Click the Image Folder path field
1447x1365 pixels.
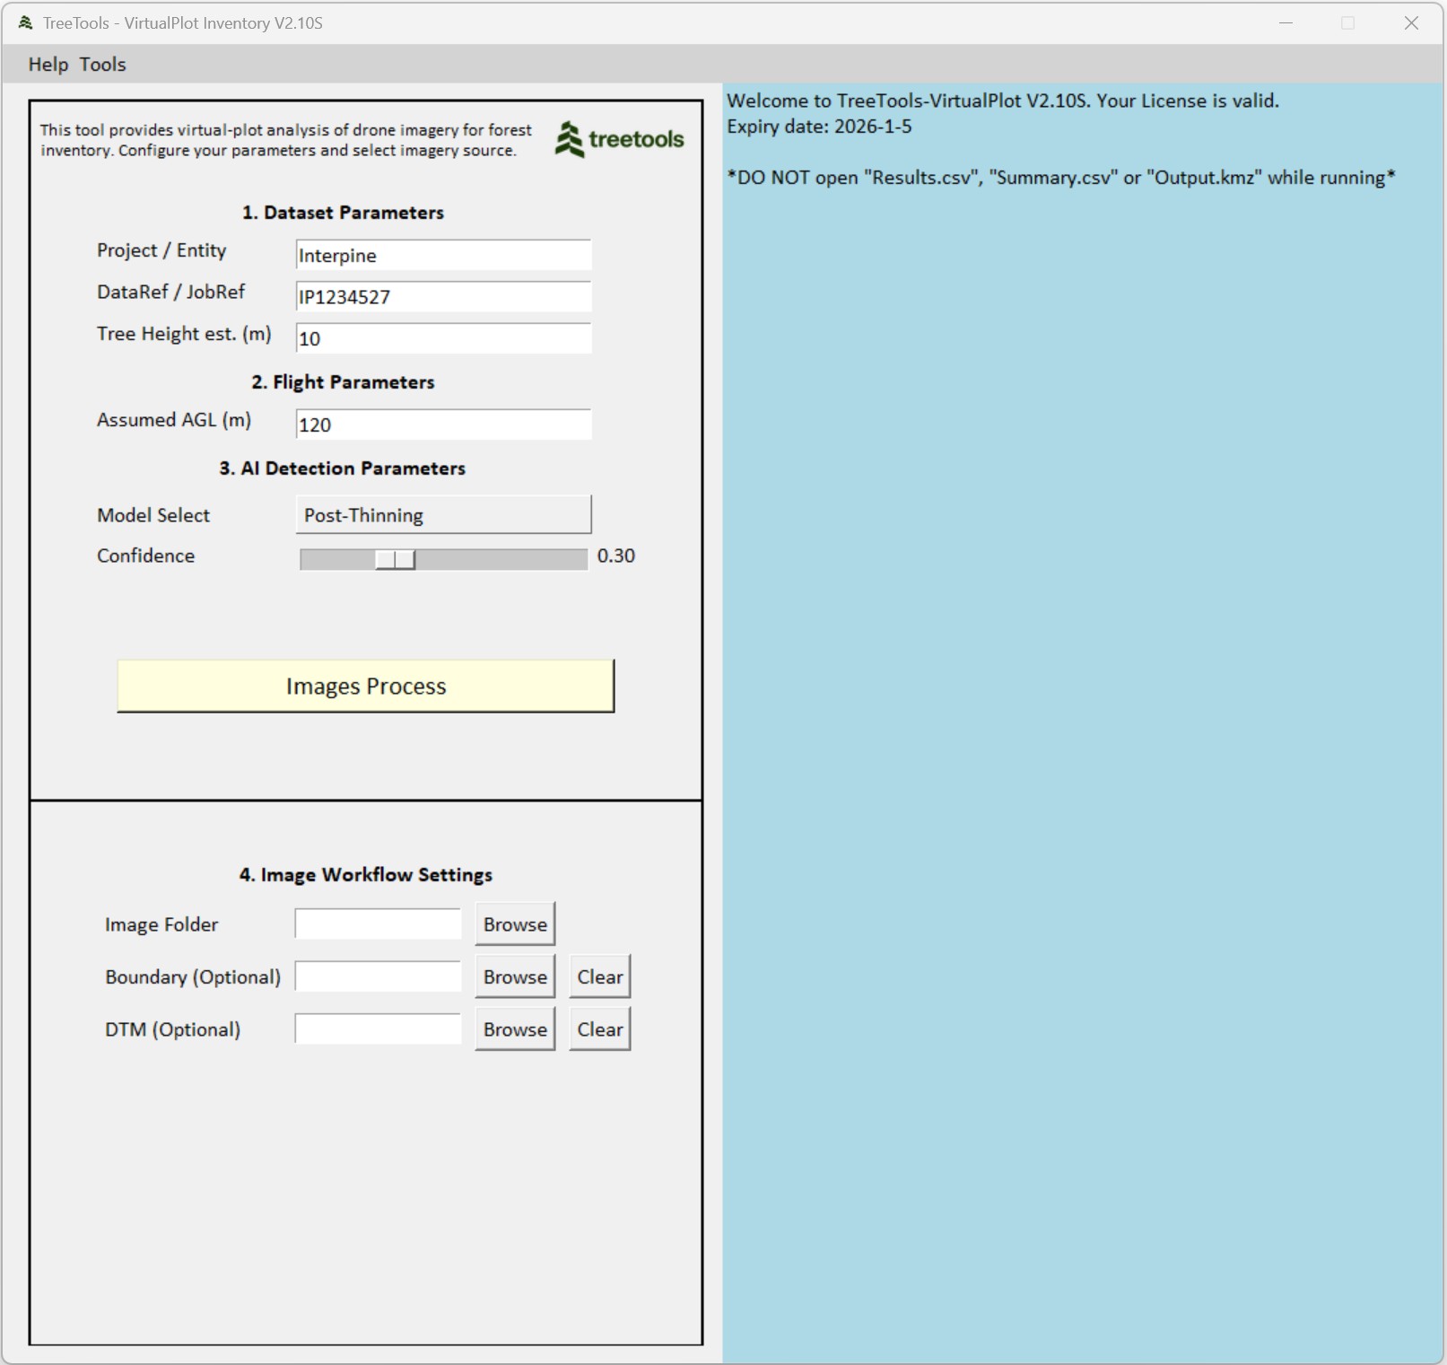tap(378, 924)
